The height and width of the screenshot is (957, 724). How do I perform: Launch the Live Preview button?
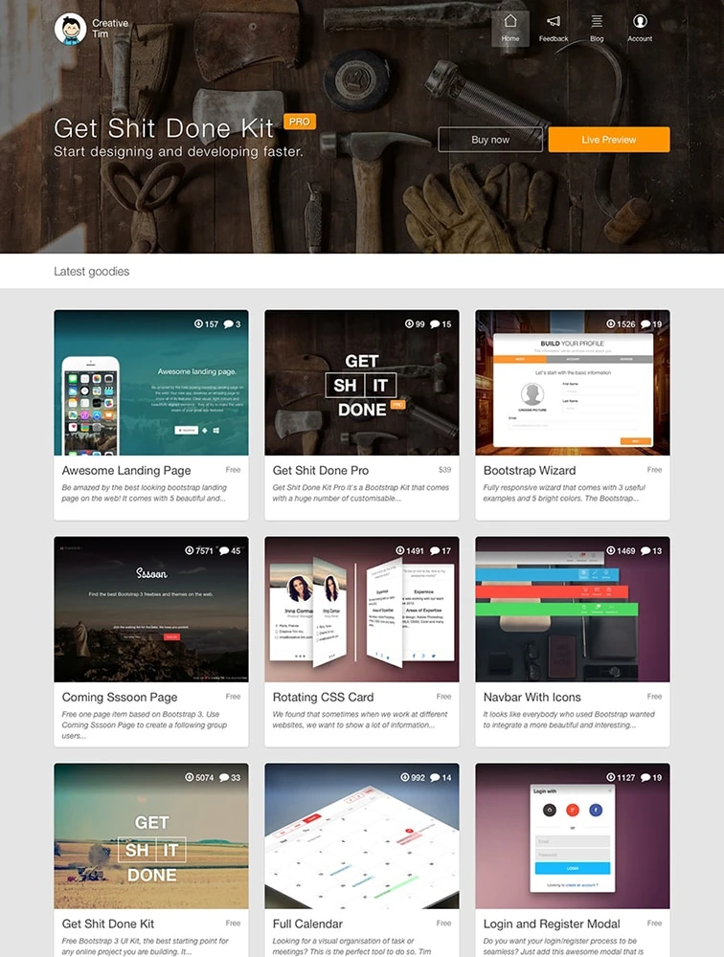pos(608,140)
